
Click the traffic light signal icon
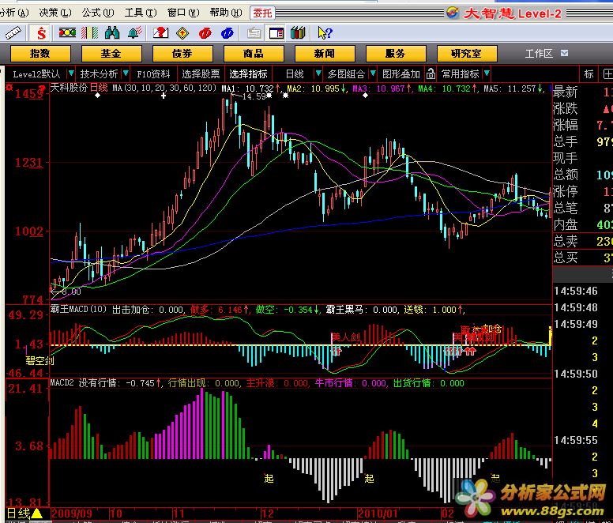coord(67,33)
